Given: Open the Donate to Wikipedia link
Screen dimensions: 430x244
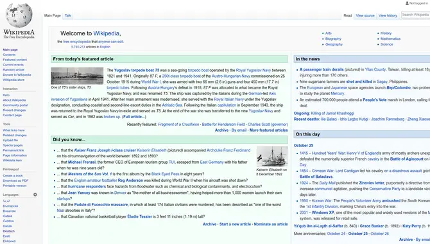Looking at the screenshot, I should tap(17, 74).
